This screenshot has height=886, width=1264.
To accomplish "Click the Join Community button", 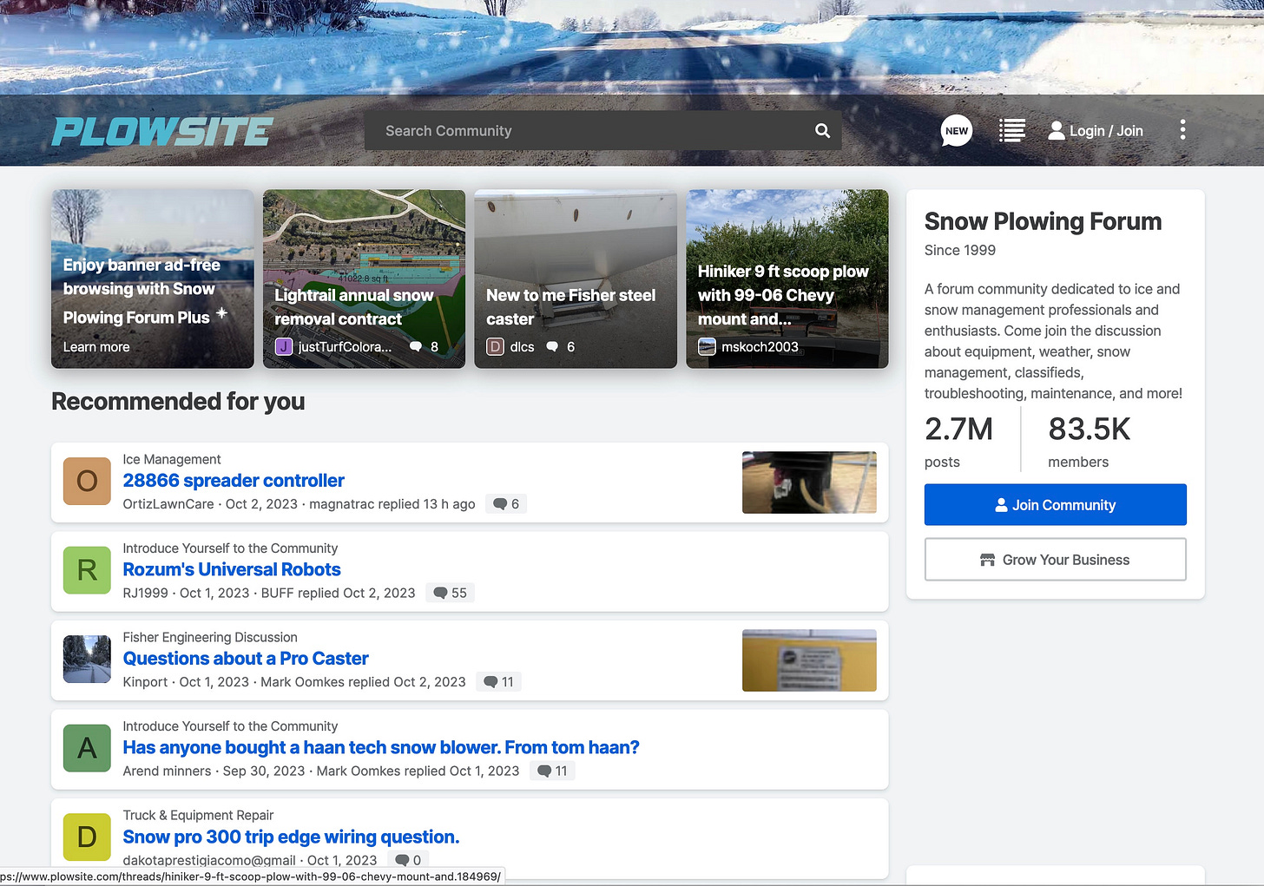I will pos(1055,504).
